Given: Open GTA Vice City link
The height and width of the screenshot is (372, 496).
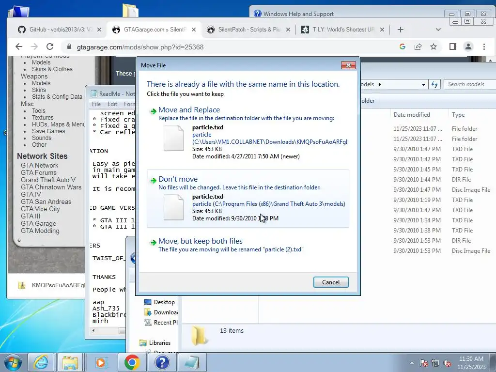Looking at the screenshot, I should (40, 209).
